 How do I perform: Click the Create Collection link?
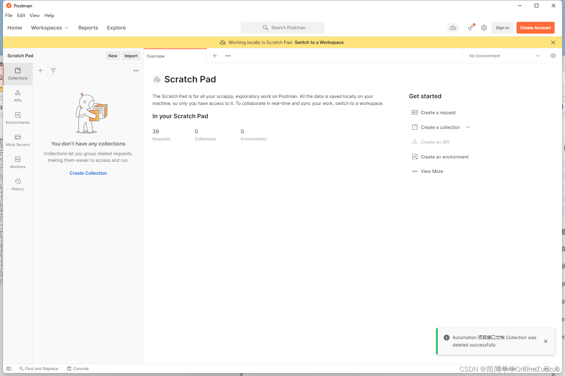coord(88,173)
